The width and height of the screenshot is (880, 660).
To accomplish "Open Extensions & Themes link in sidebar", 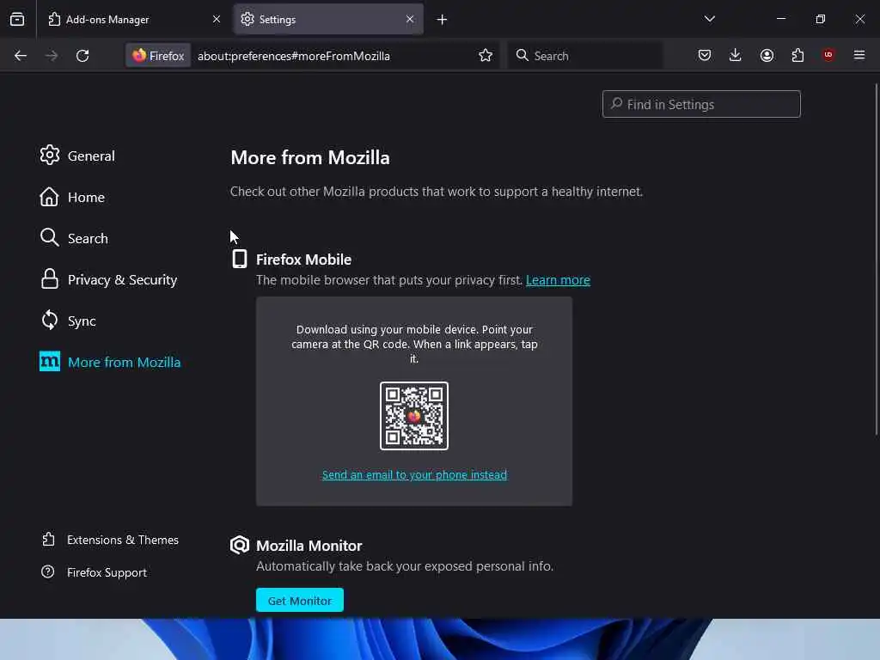I will (x=110, y=540).
